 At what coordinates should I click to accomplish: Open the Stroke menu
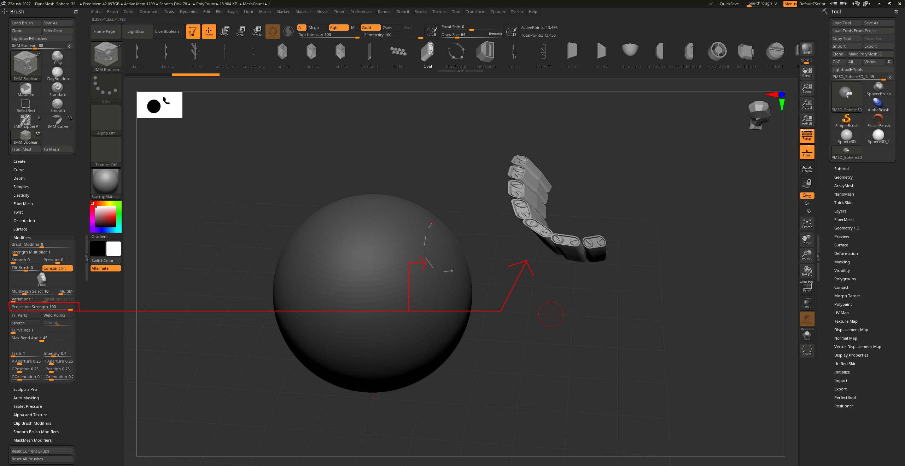[x=420, y=12]
